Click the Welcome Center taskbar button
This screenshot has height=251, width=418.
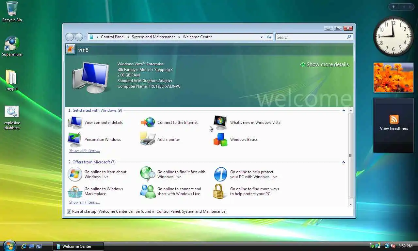[x=78, y=246]
